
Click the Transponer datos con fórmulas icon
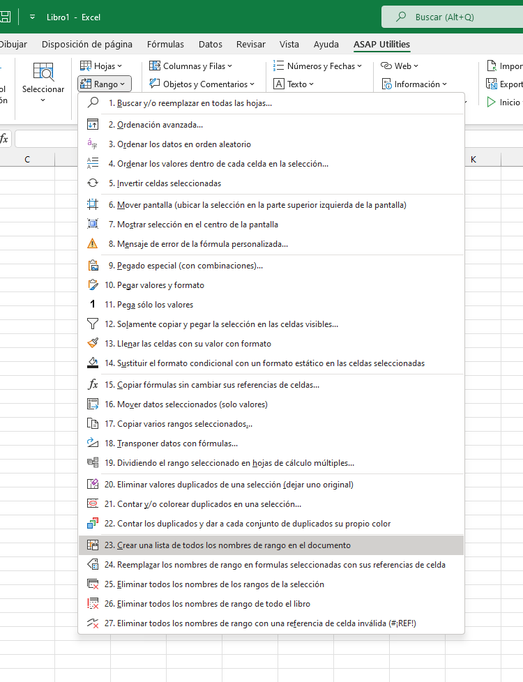click(93, 444)
